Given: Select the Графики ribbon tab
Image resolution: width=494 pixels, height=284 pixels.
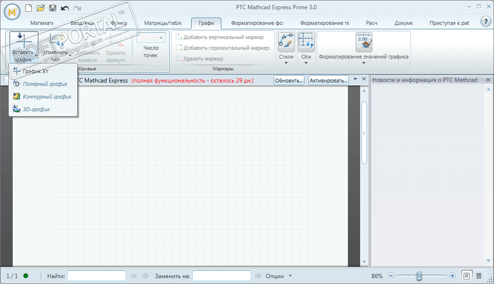Looking at the screenshot, I should click(x=206, y=23).
